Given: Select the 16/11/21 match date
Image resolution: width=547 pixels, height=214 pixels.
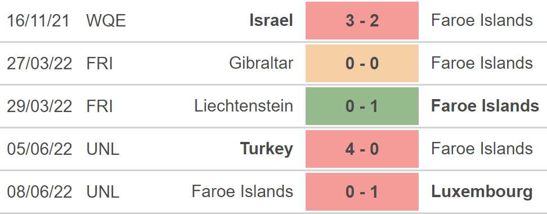Looking at the screenshot, I should click(x=38, y=21).
